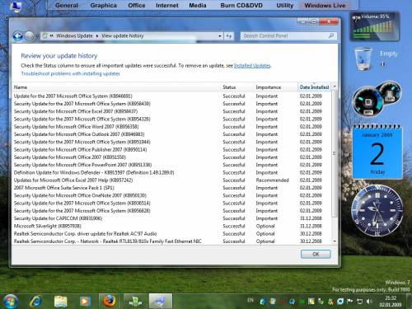Select the Burn CD&DVD tab

pyautogui.click(x=241, y=5)
